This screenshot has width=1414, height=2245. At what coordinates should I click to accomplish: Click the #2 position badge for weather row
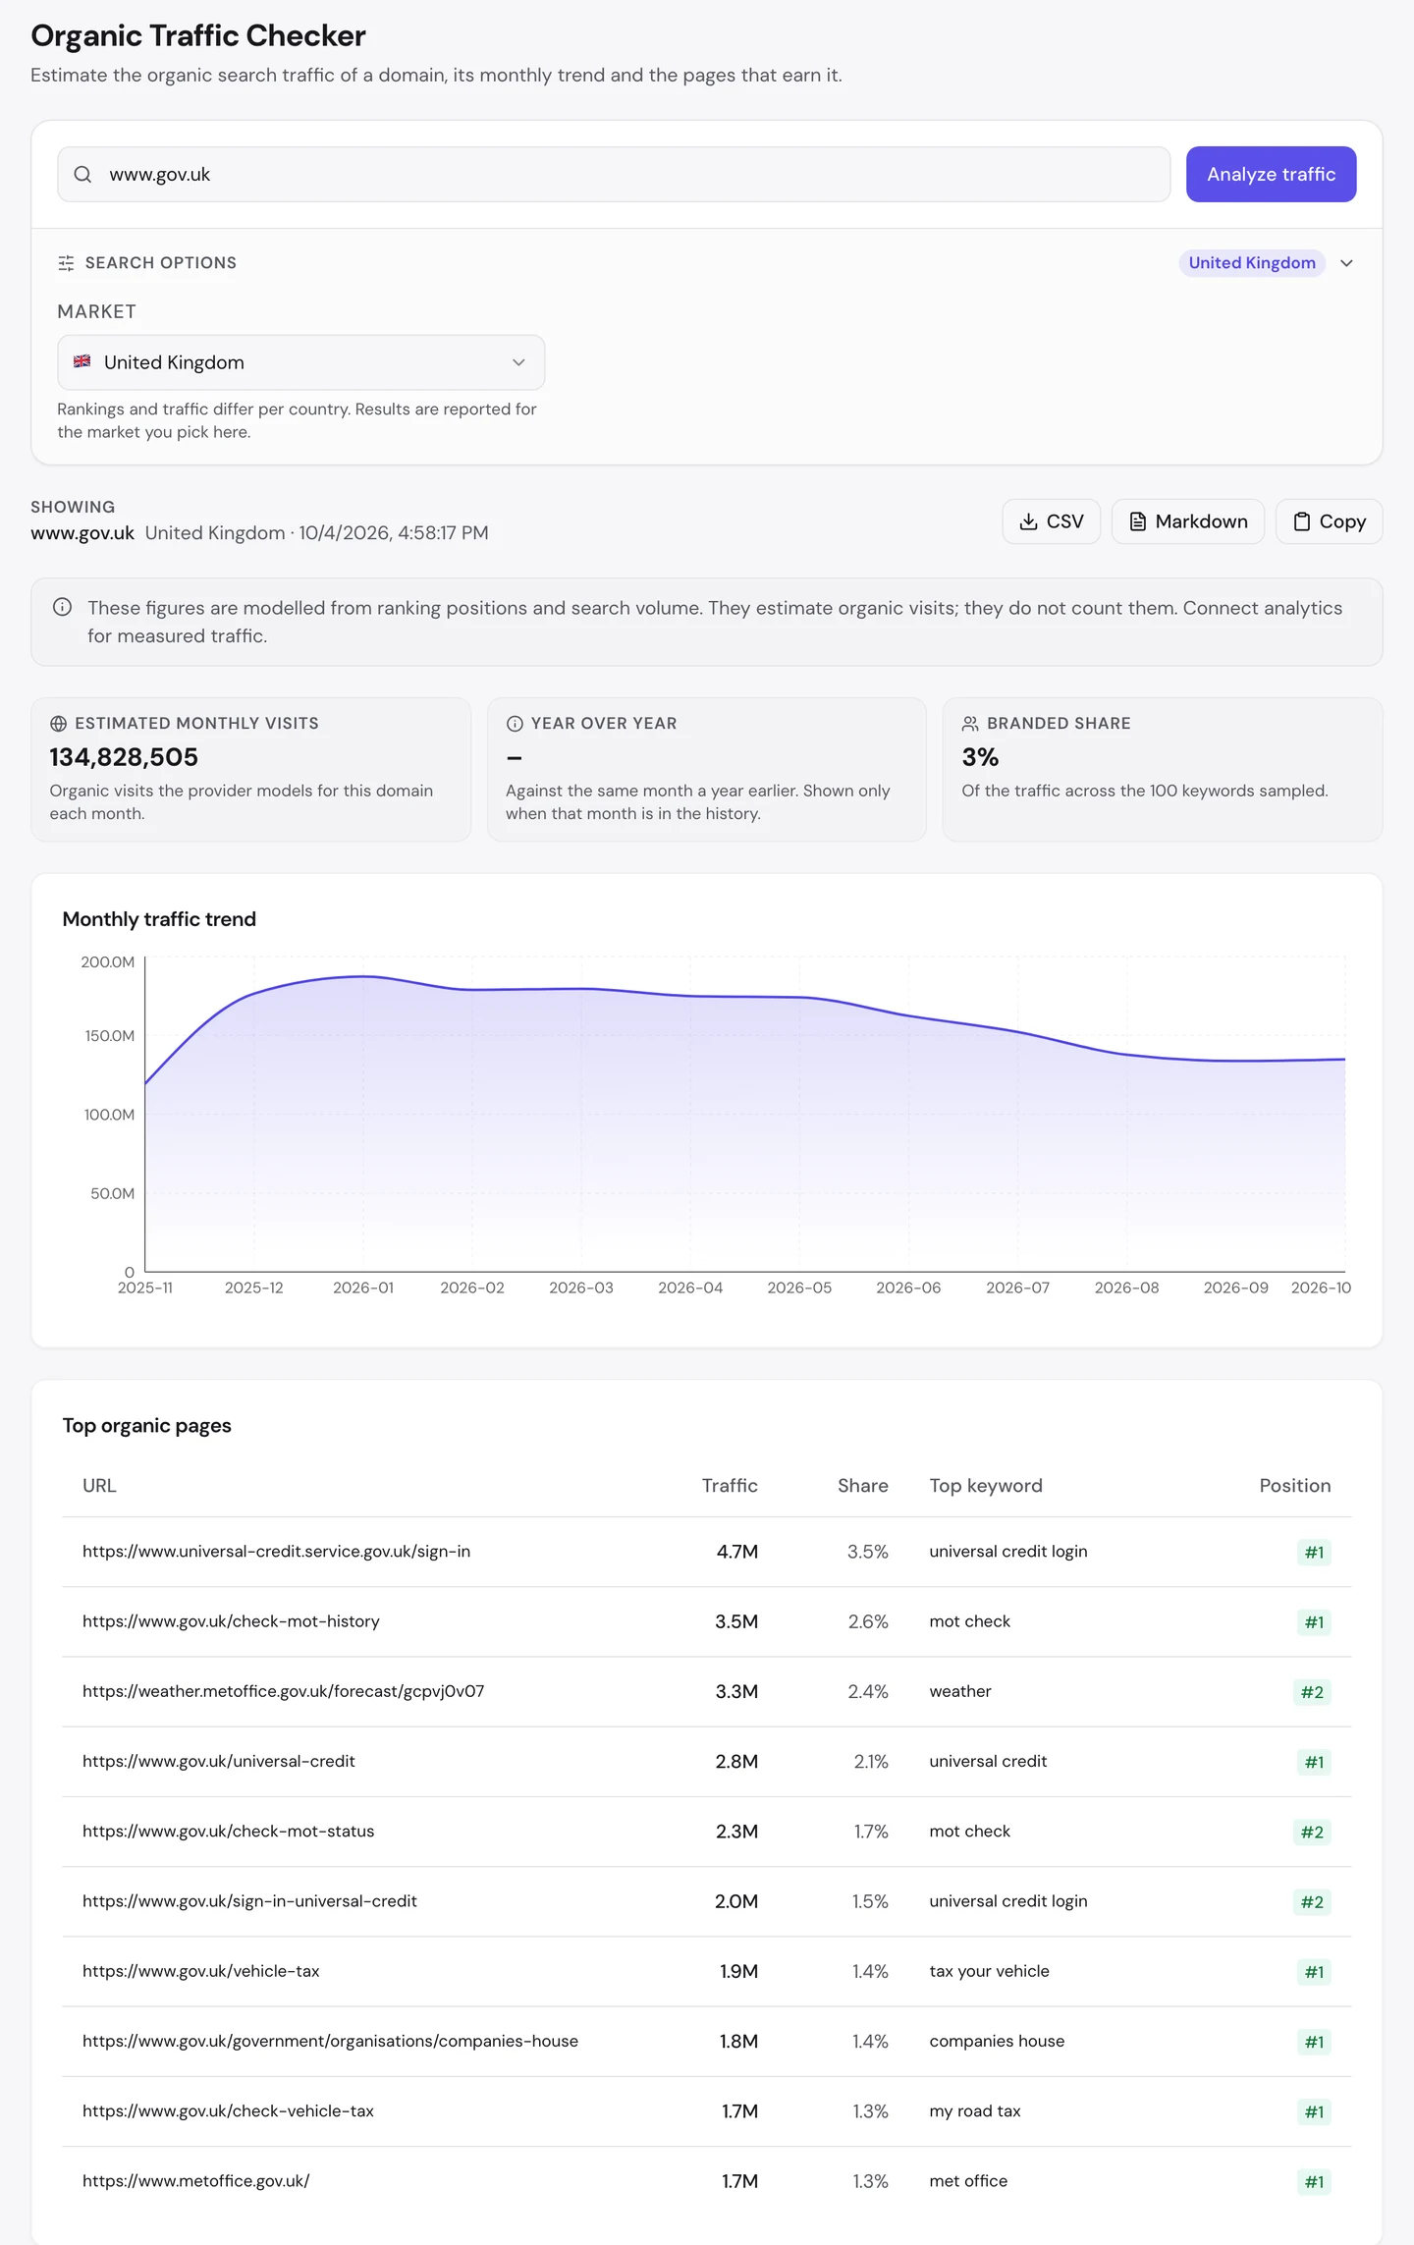pos(1312,1692)
